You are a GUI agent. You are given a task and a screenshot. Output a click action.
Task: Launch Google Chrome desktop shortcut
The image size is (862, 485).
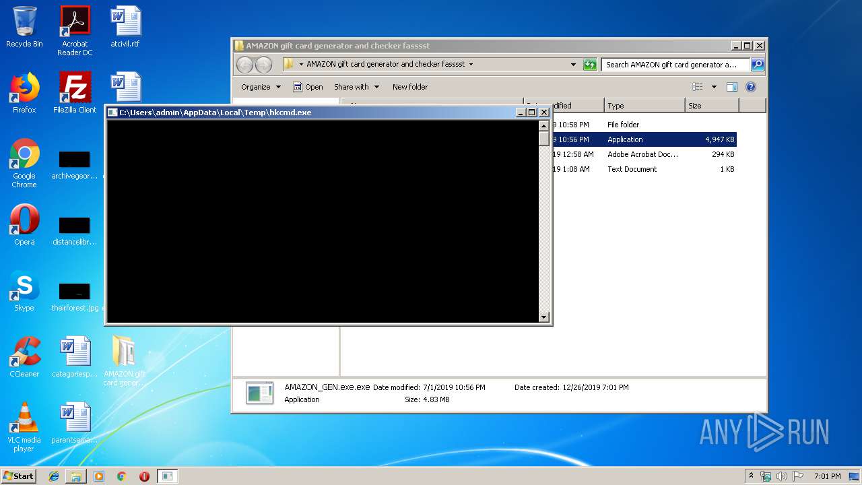pos(24,163)
